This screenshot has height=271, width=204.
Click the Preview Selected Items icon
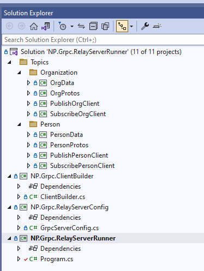[157, 26]
